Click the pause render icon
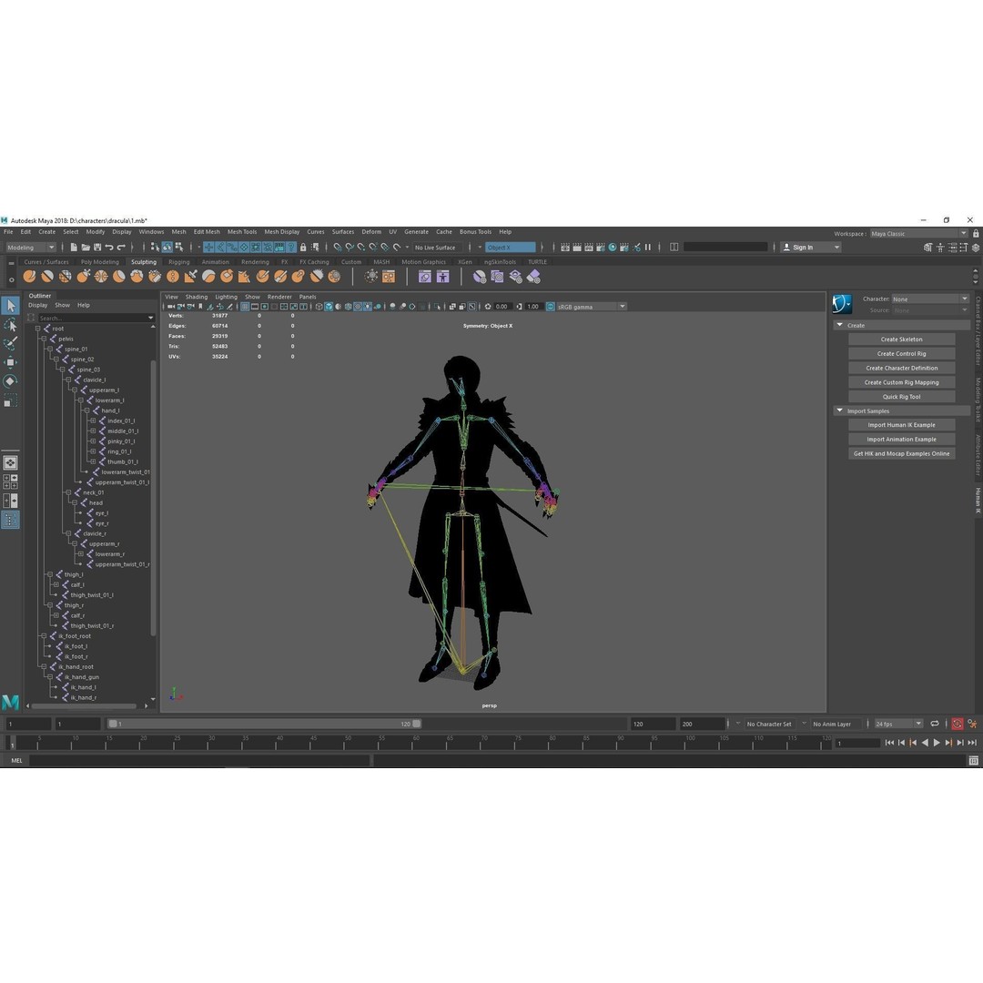 (648, 247)
